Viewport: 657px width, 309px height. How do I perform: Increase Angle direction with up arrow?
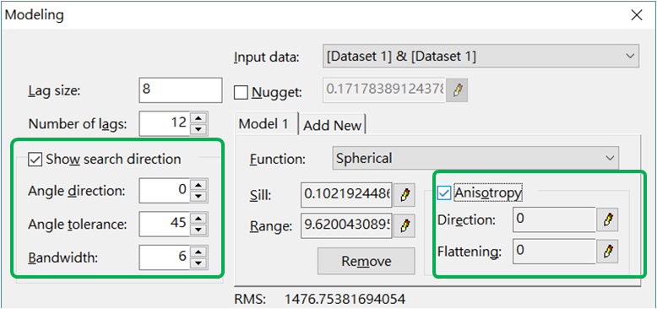(x=198, y=185)
